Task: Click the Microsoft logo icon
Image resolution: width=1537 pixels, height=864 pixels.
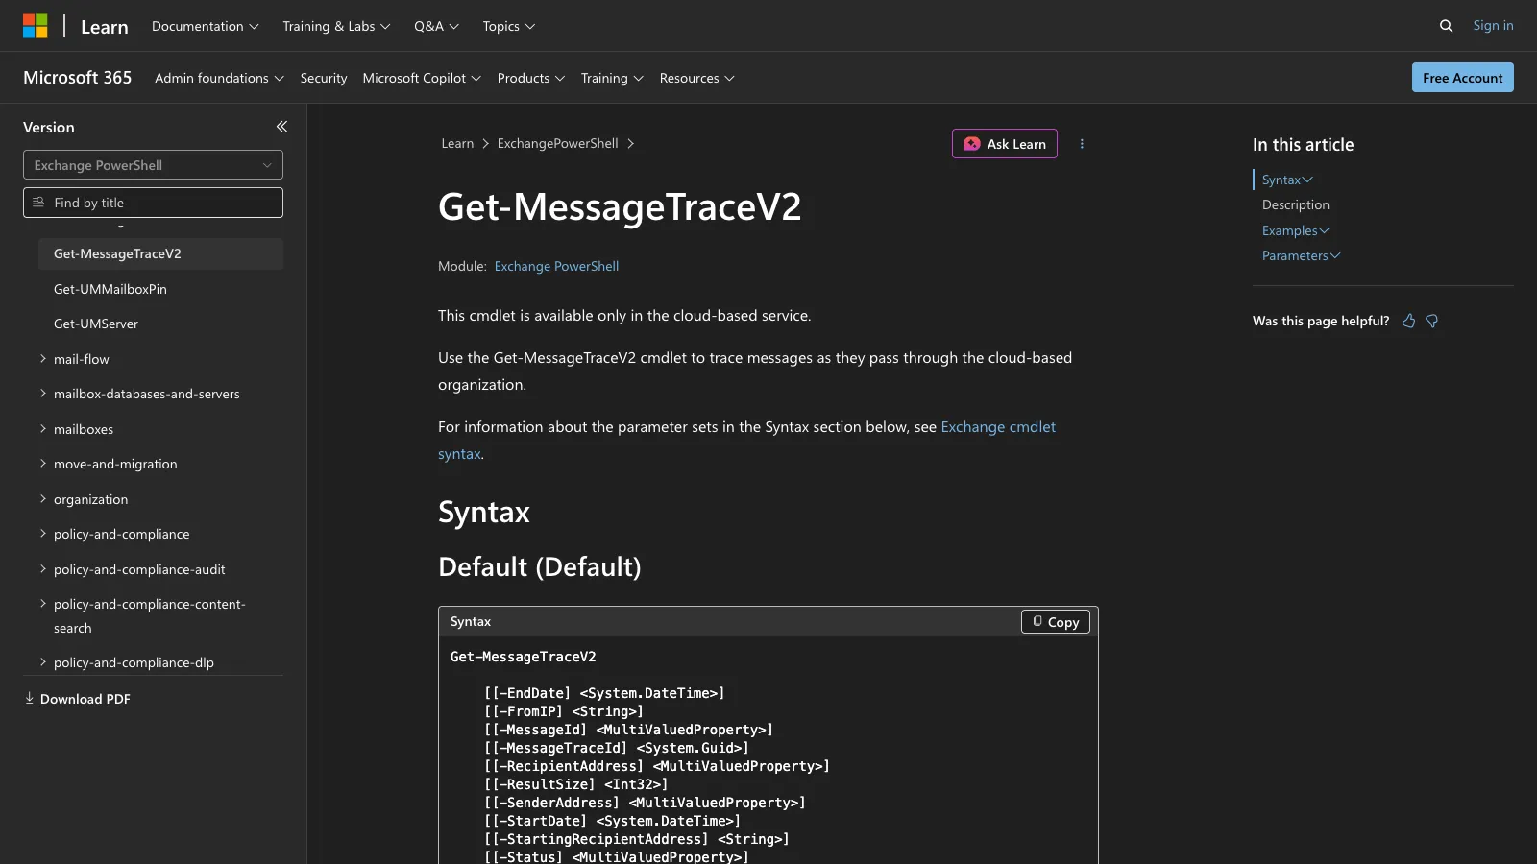Action: click(36, 26)
